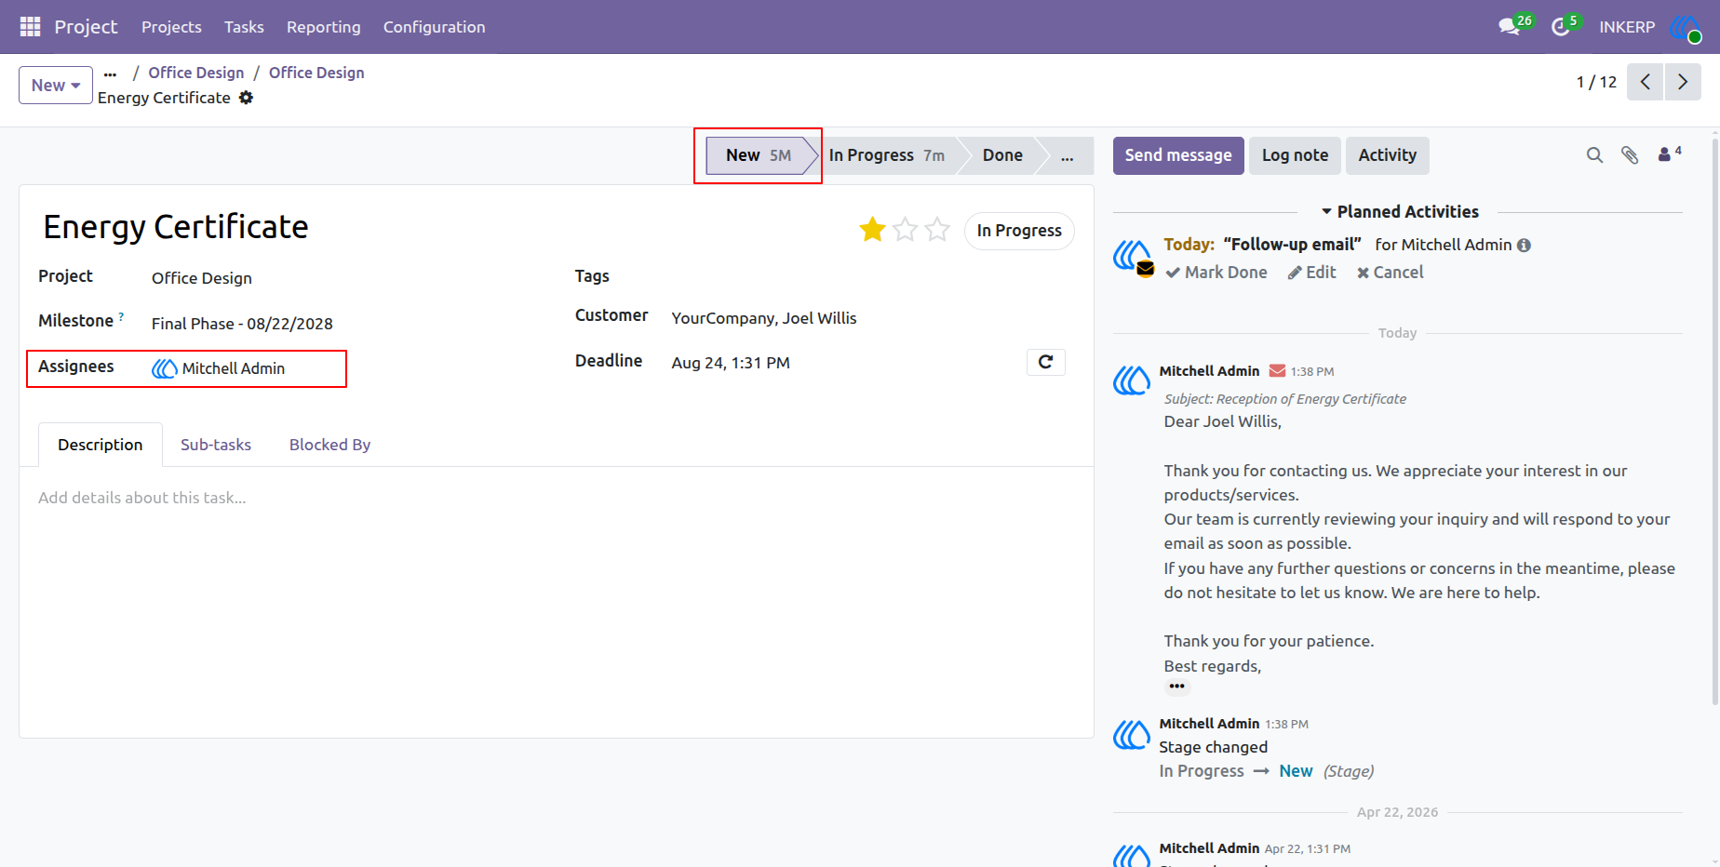Open Configuration menu
Image resolution: width=1720 pixels, height=867 pixels.
[434, 27]
